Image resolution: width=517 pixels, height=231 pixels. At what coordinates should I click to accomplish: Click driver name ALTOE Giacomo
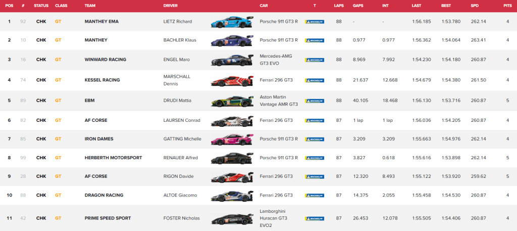180,195
